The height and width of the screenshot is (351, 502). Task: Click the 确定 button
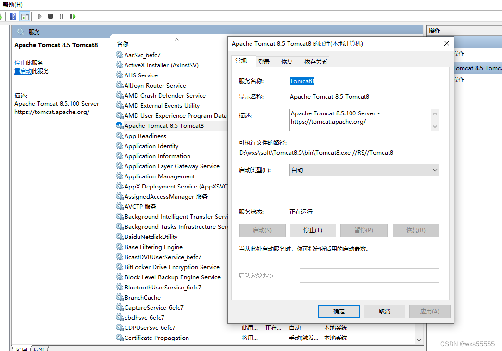coord(339,311)
